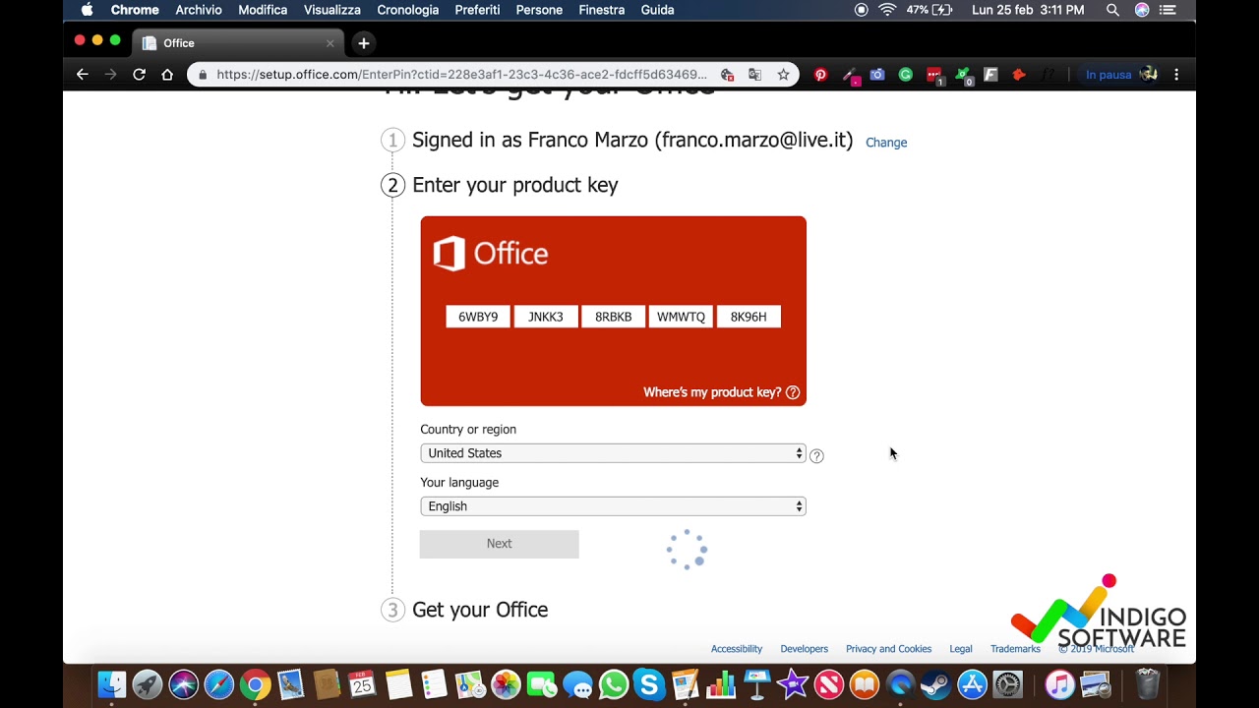Open Skype from the dock
The width and height of the screenshot is (1259, 708).
point(649,684)
